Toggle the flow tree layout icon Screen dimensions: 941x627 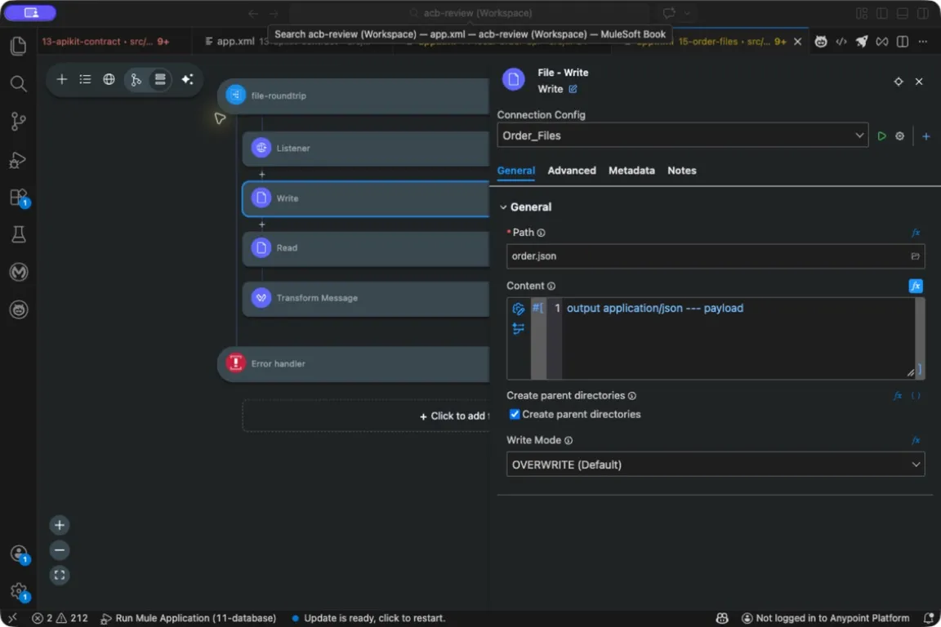pyautogui.click(x=136, y=79)
